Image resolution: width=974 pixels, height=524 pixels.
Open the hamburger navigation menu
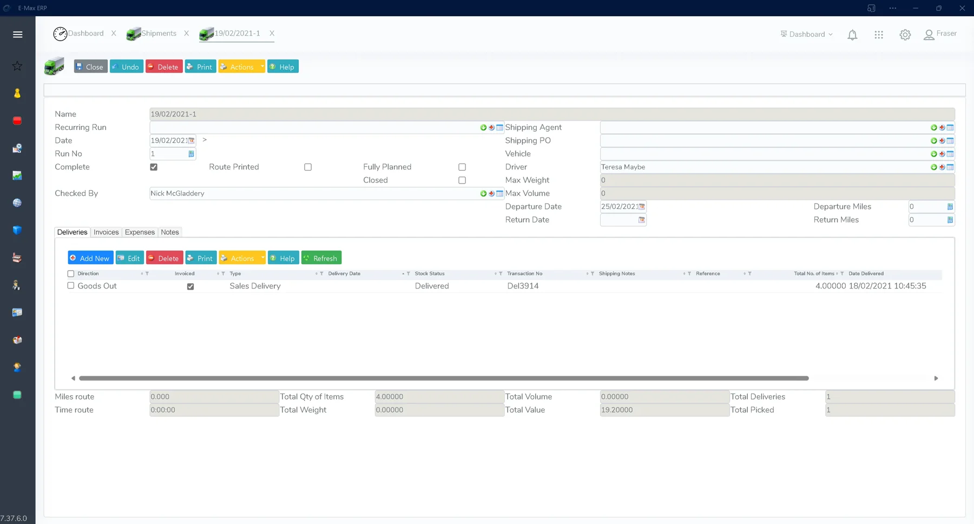(x=17, y=34)
